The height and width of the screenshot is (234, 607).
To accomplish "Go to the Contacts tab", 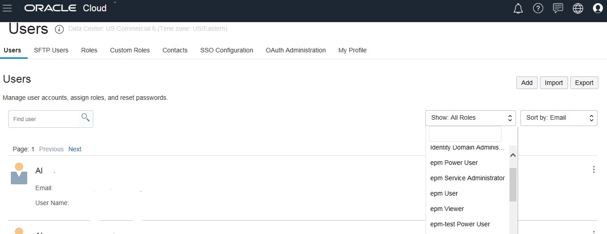I will (175, 50).
